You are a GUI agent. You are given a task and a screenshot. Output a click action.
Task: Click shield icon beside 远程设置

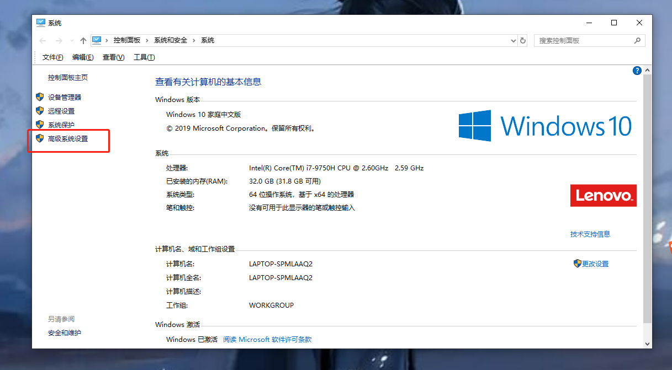click(40, 111)
